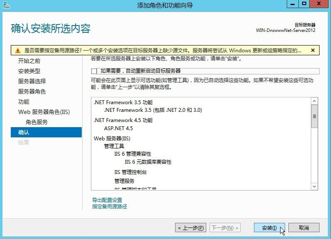Click the feature list scrollbar thumb
This screenshot has width=331, height=239.
click(x=314, y=116)
